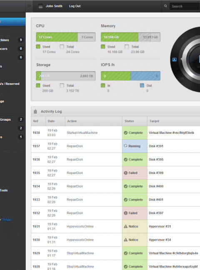Click the Failed alert icon in row 1935
The height and width of the screenshot is (270, 200).
(126, 173)
